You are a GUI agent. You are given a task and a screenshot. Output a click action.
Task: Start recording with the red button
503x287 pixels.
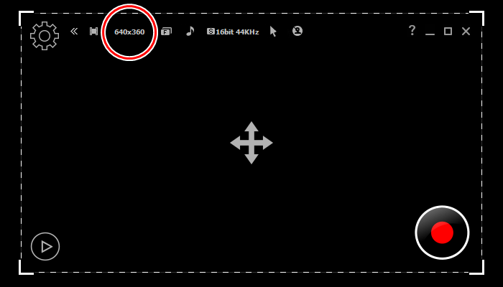pyautogui.click(x=442, y=232)
